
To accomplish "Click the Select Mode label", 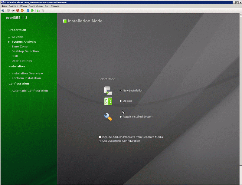I will coord(107,79).
